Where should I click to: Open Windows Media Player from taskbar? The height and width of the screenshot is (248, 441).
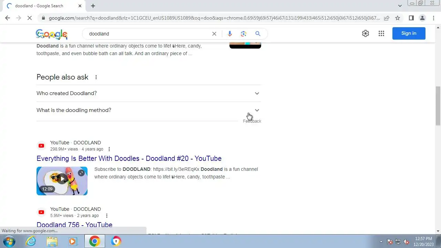click(x=73, y=241)
